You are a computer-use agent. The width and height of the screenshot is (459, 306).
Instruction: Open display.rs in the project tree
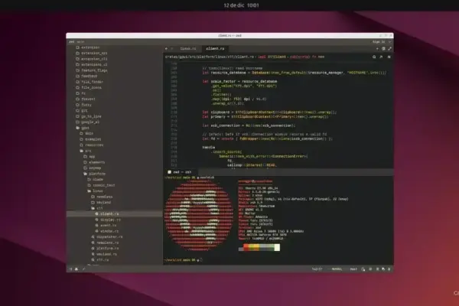108,220
